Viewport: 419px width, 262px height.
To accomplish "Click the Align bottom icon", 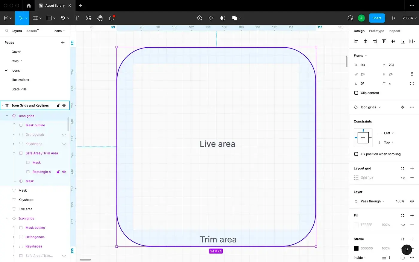I will (403, 41).
